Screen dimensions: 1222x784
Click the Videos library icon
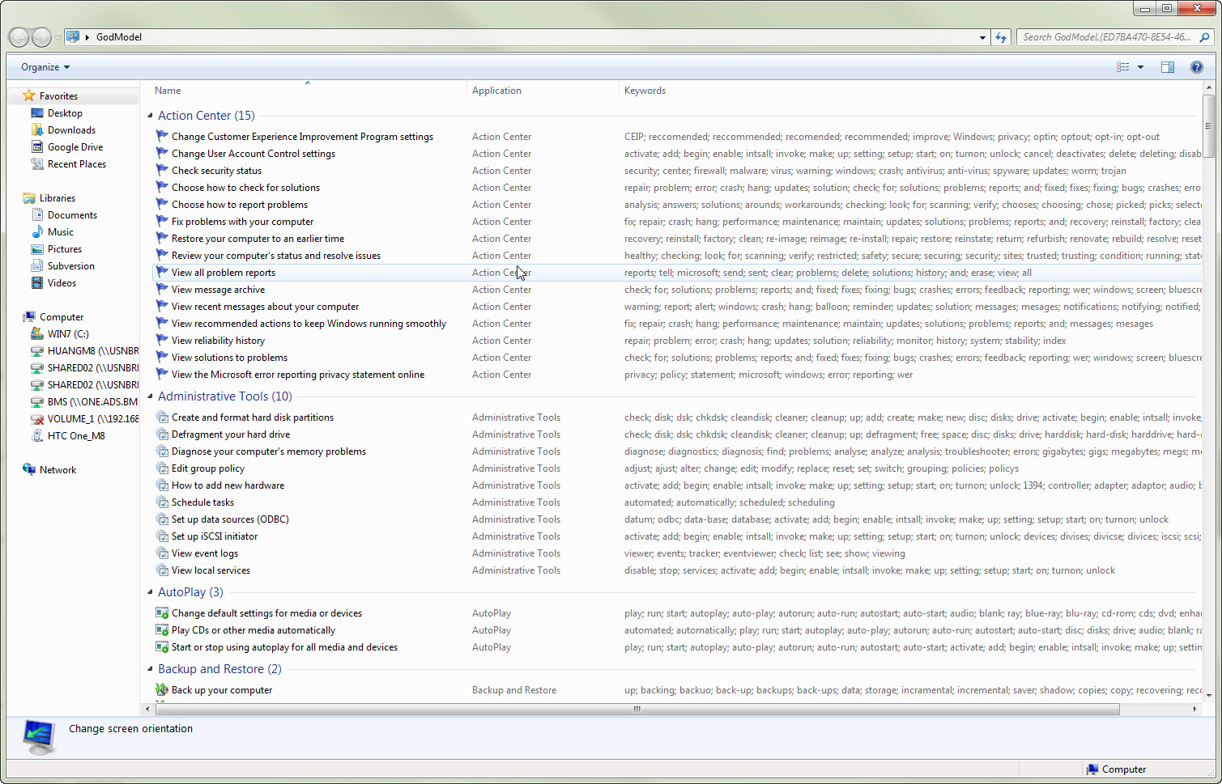point(37,283)
